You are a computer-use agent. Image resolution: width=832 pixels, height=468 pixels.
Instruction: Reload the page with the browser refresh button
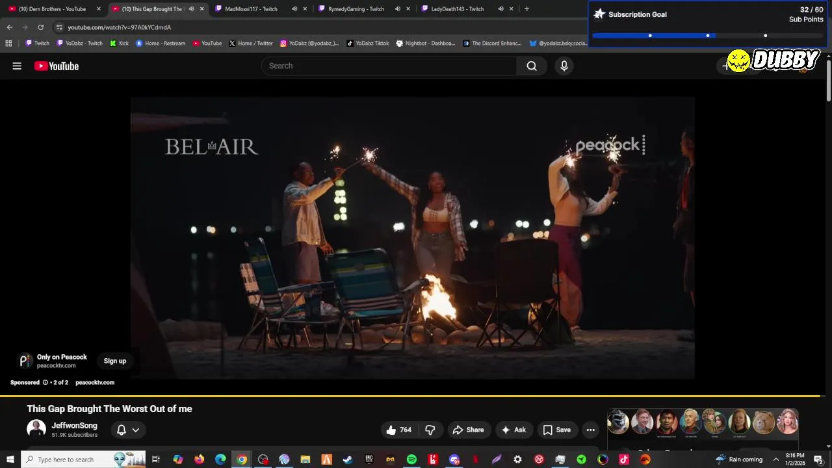(x=40, y=27)
